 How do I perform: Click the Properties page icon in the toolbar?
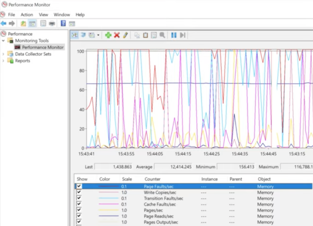pyautogui.click(x=43, y=23)
